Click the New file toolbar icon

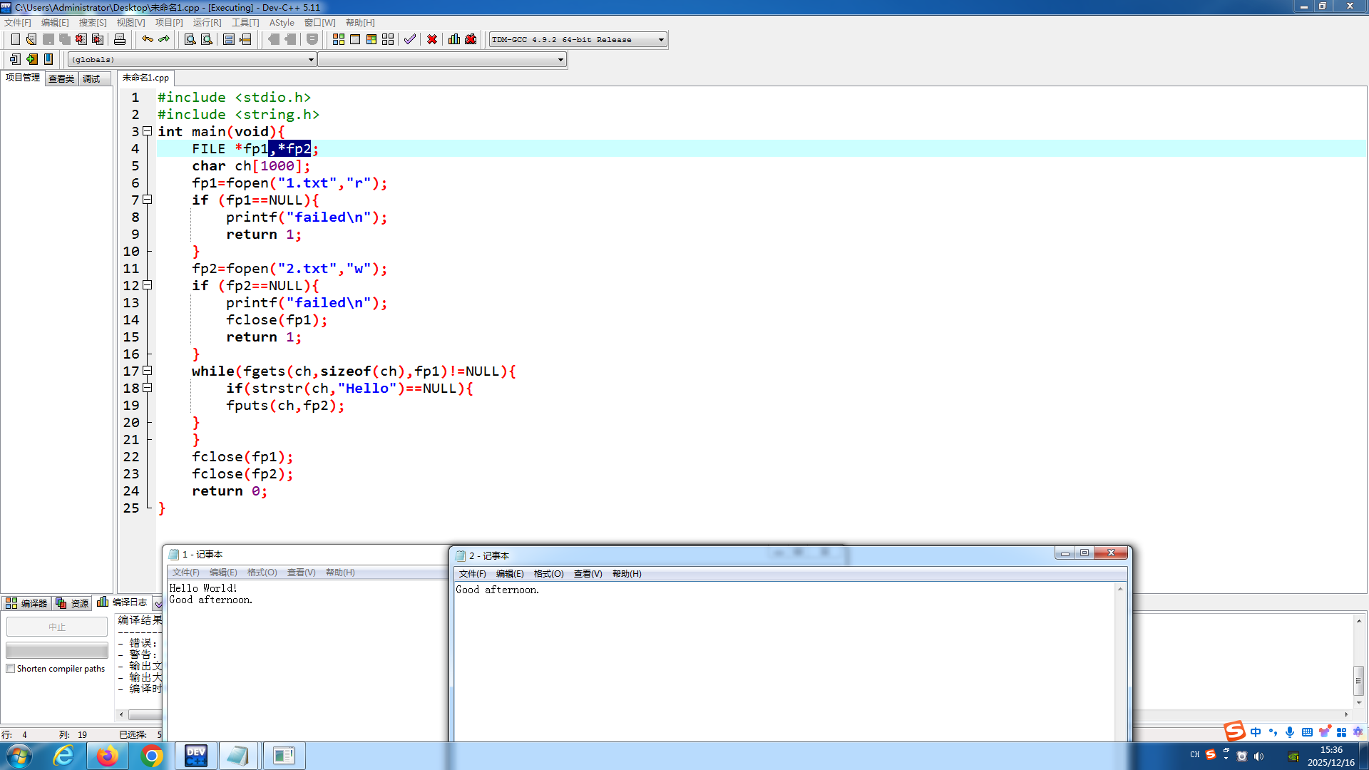click(15, 39)
